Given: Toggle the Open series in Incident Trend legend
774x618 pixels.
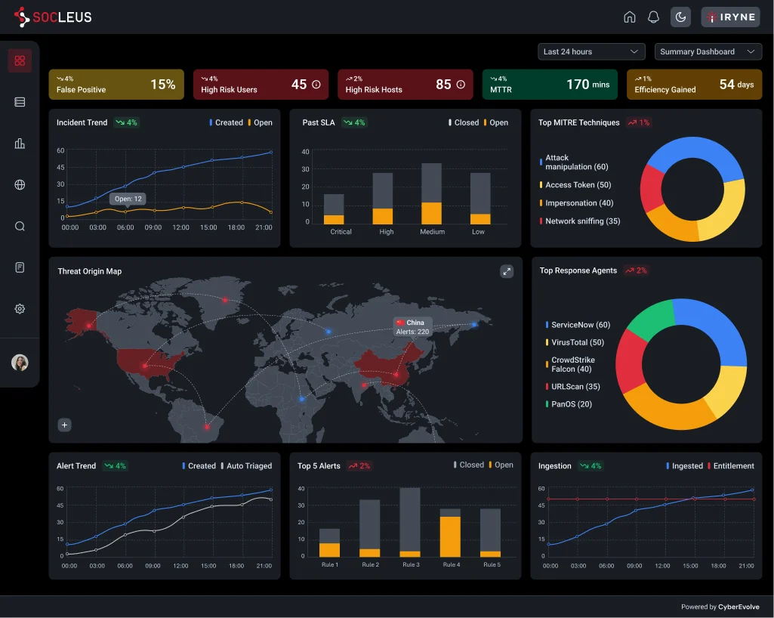Looking at the screenshot, I should point(262,122).
